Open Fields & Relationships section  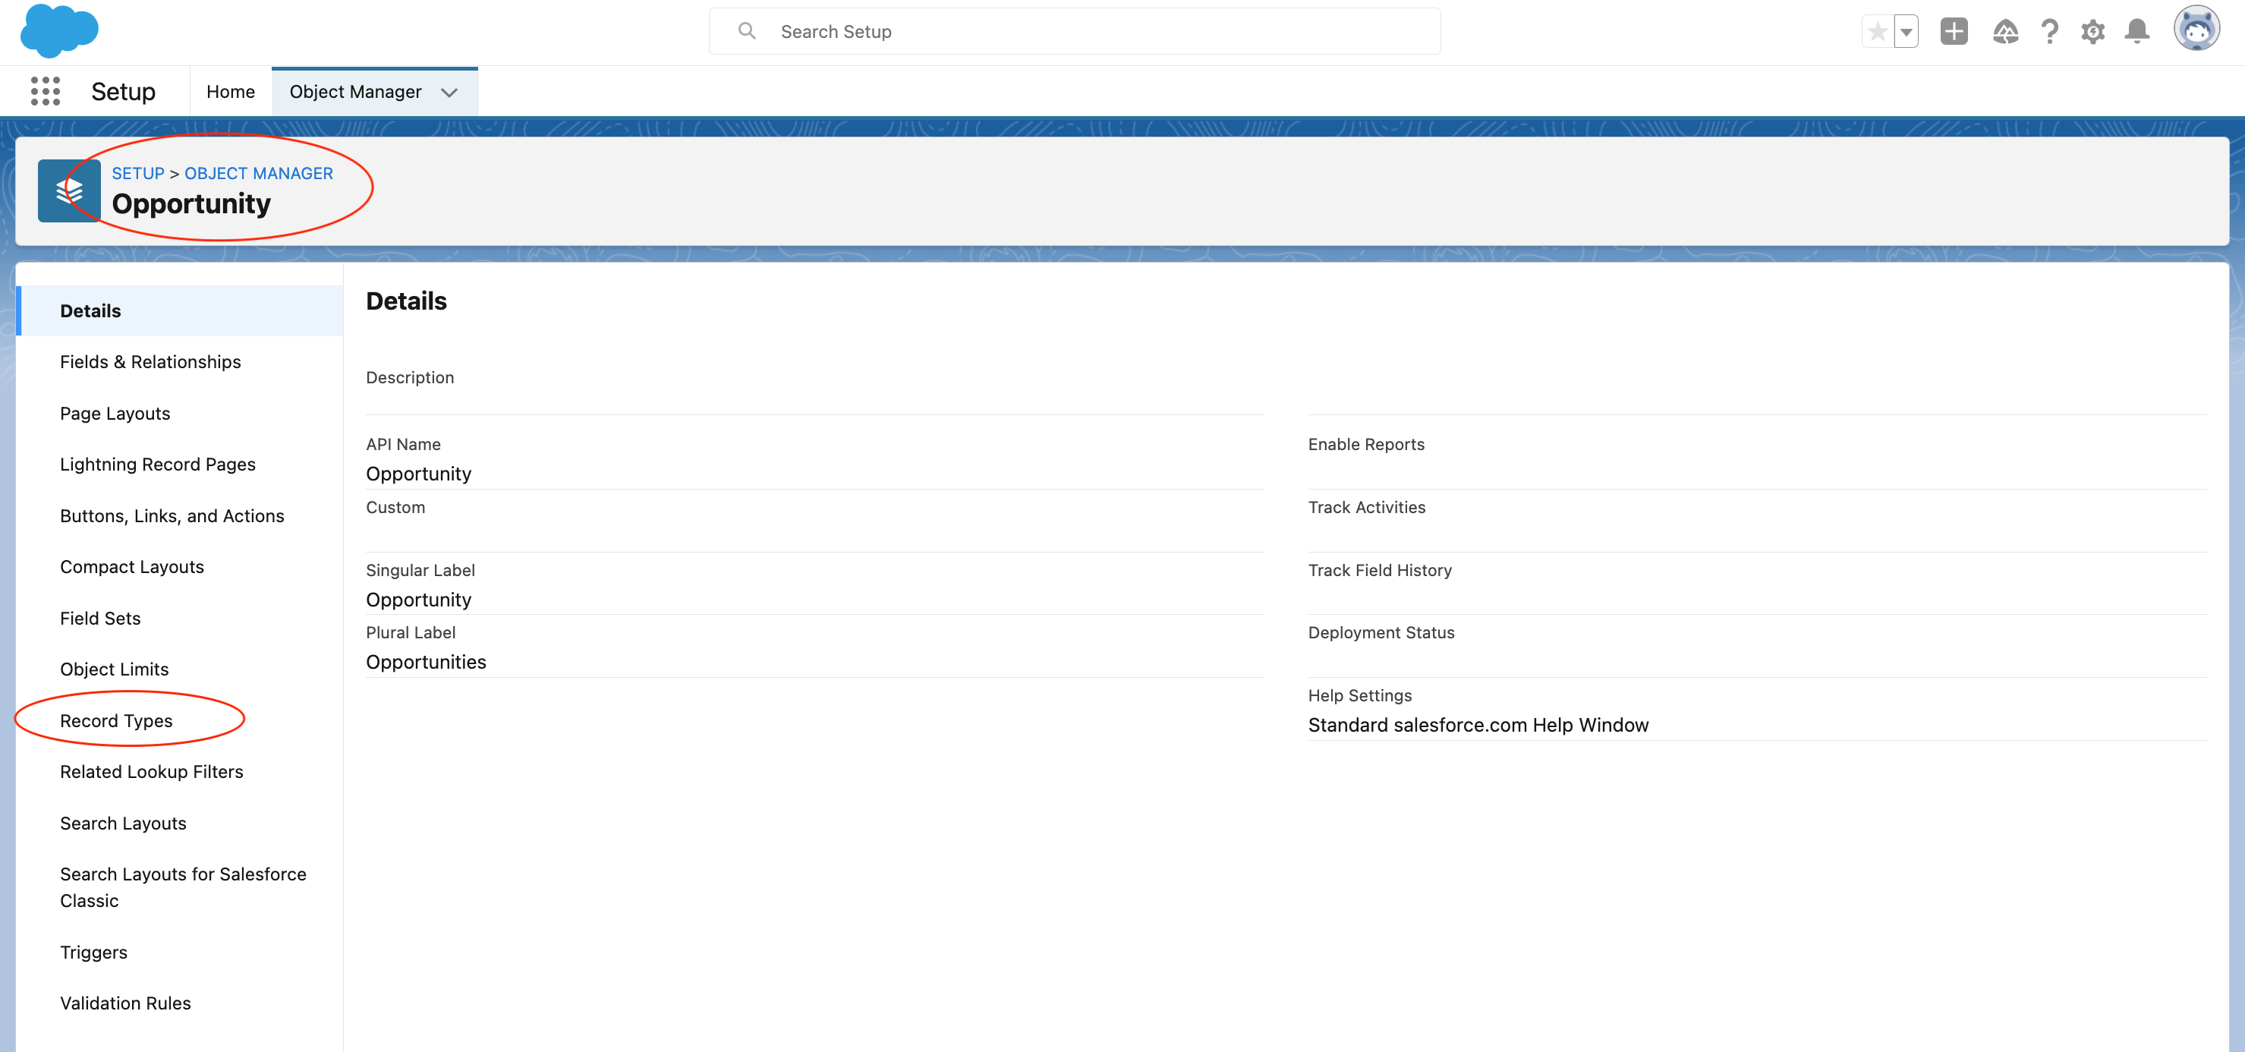(150, 362)
